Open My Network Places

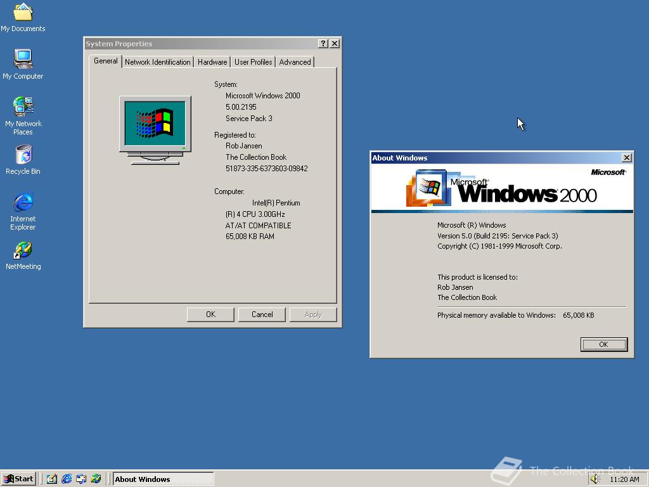[23, 109]
